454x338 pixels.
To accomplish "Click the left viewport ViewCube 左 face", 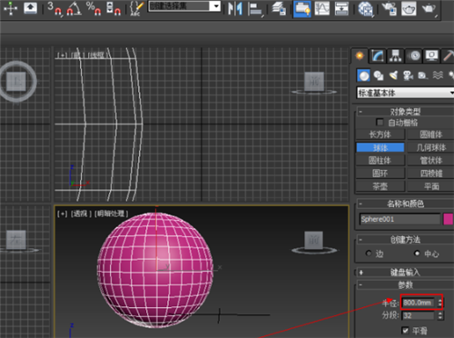I will click(x=16, y=240).
